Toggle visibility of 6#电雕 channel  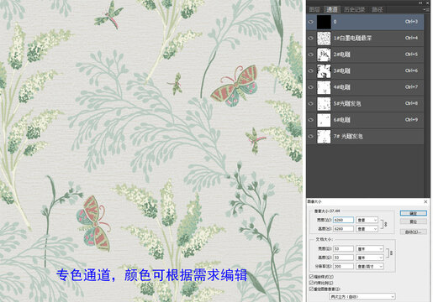pyautogui.click(x=311, y=120)
